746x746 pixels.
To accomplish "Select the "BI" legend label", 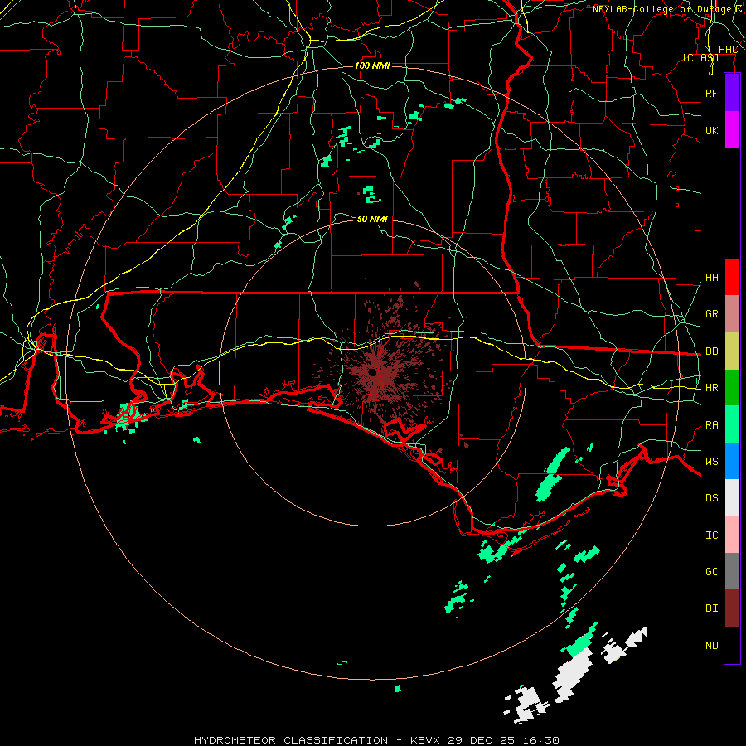I will click(x=711, y=608).
